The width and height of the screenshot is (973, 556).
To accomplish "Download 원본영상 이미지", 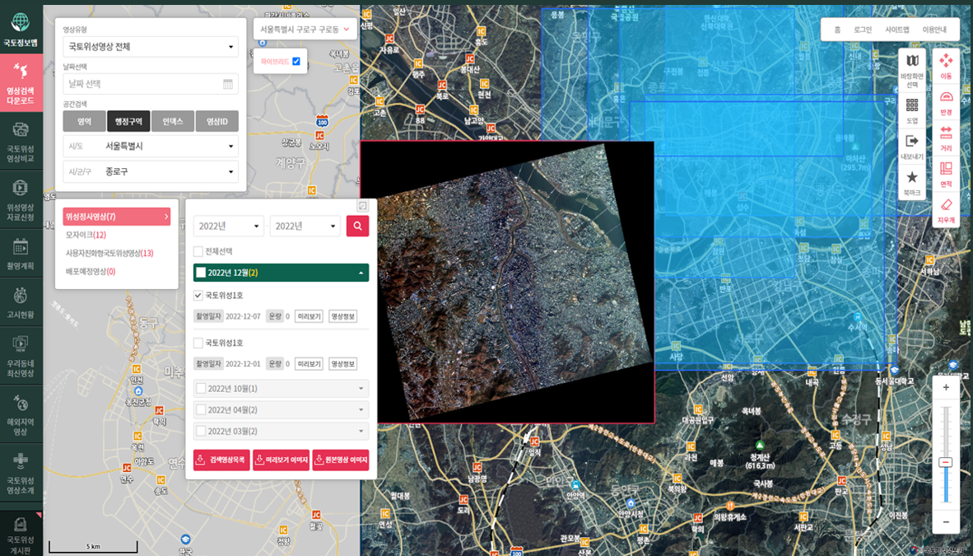I will coord(341,460).
